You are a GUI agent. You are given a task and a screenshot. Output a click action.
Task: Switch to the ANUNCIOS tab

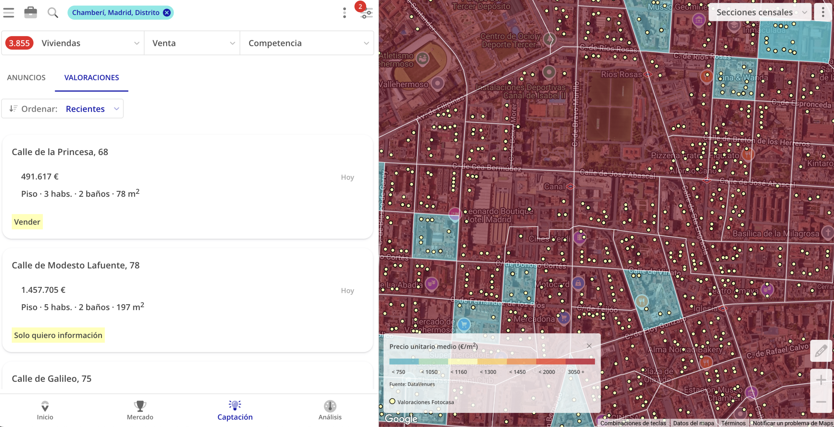coord(26,78)
